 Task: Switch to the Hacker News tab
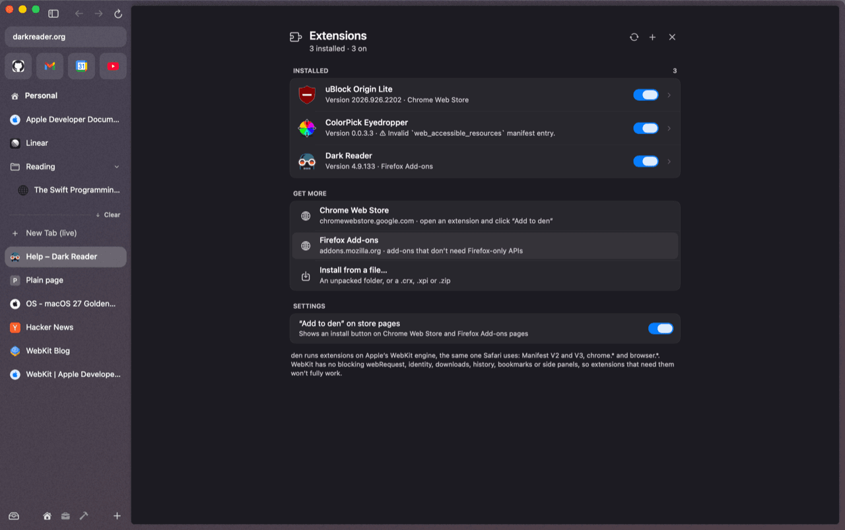click(65, 327)
